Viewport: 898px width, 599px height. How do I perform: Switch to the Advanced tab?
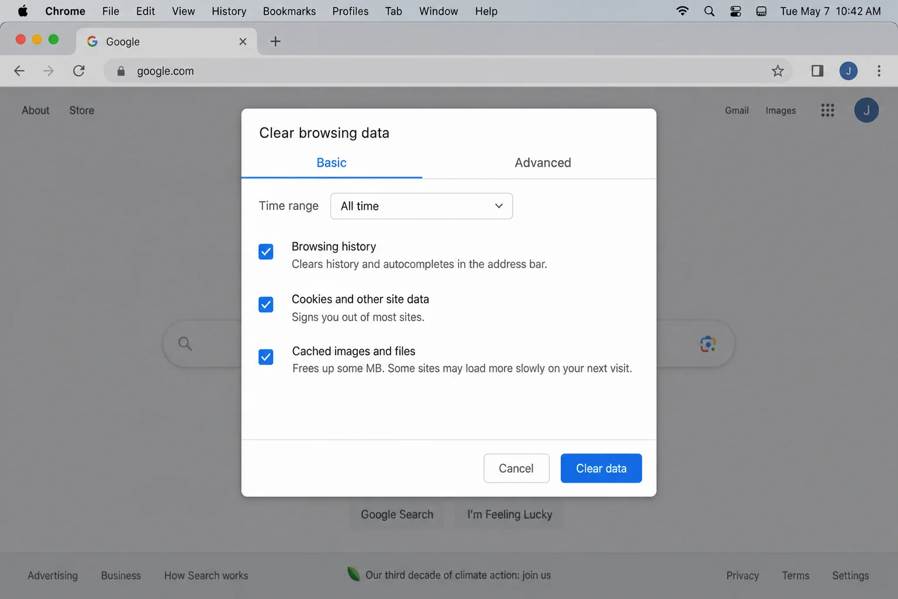(x=543, y=163)
